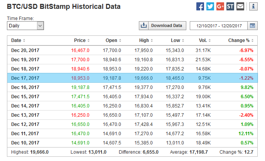Click the volume value 9.75K
This screenshot has width=265, height=161.
(204, 78)
